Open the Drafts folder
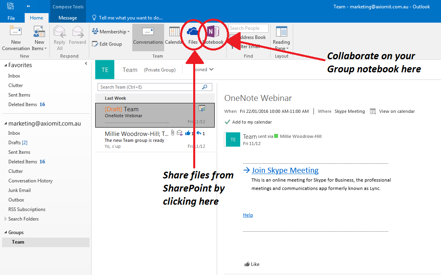 [x=18, y=143]
